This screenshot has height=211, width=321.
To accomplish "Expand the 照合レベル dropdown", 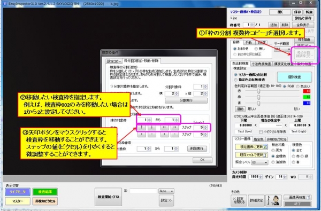I will [x=259, y=162].
